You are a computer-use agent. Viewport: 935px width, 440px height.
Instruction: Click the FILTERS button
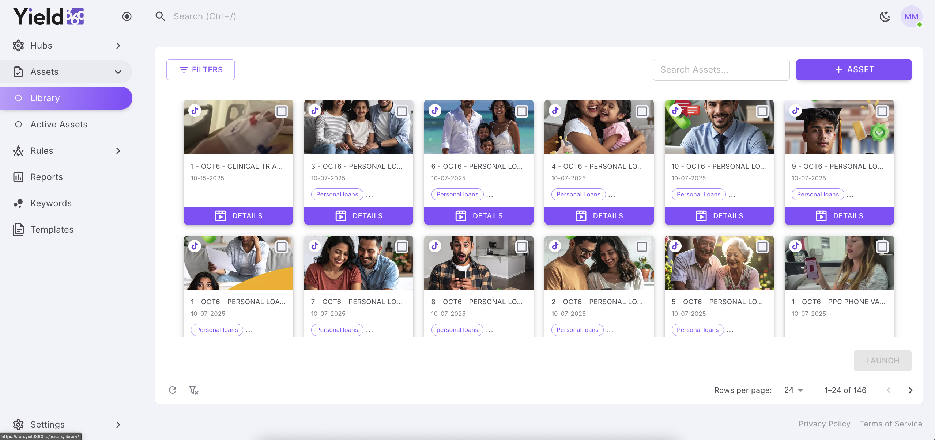coord(200,69)
